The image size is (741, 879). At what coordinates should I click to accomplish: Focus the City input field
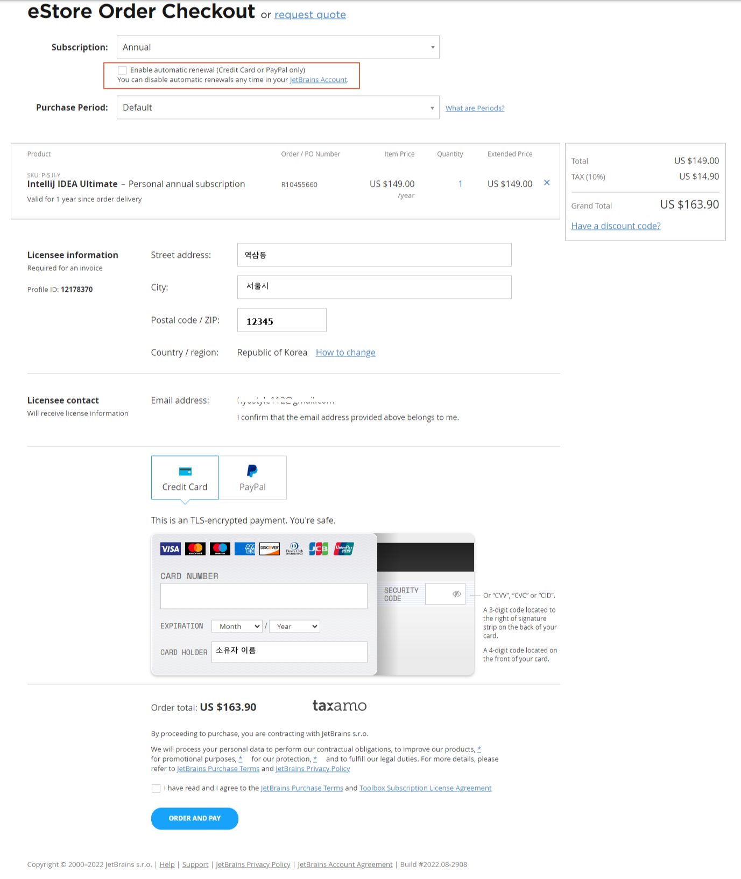click(x=375, y=287)
